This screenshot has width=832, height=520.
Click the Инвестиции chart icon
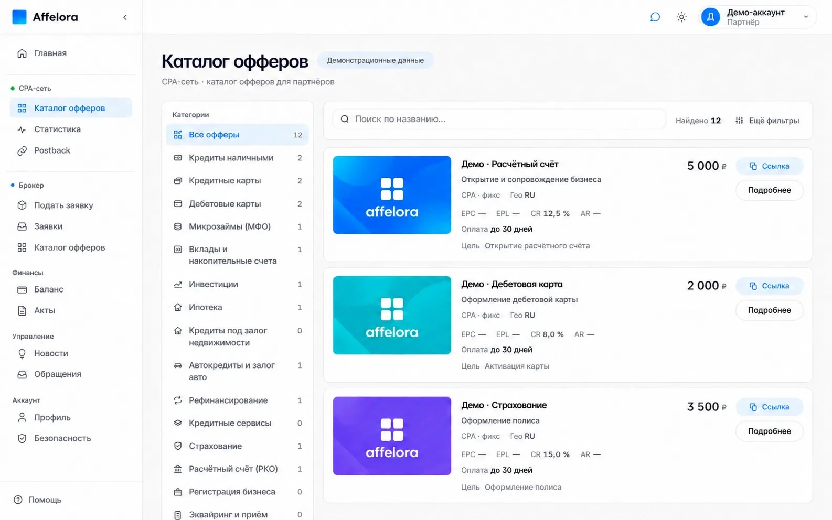click(178, 285)
